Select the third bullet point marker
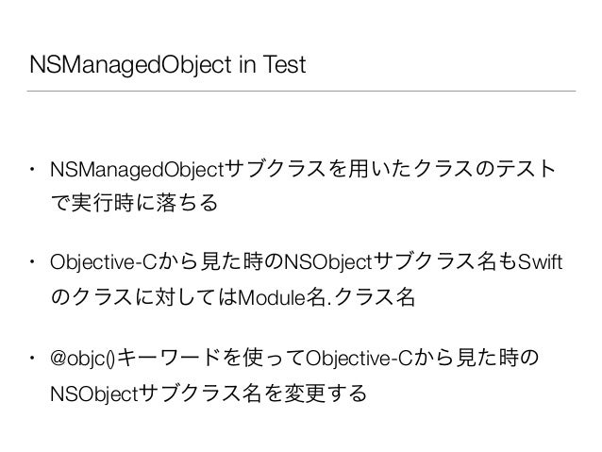Image resolution: width=602 pixels, height=452 pixels. (32, 359)
